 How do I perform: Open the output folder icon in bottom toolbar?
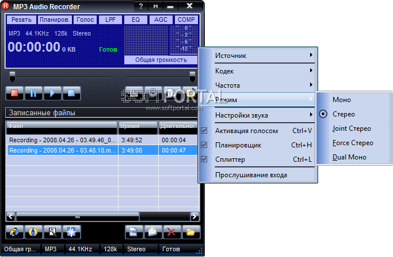[x=191, y=232]
